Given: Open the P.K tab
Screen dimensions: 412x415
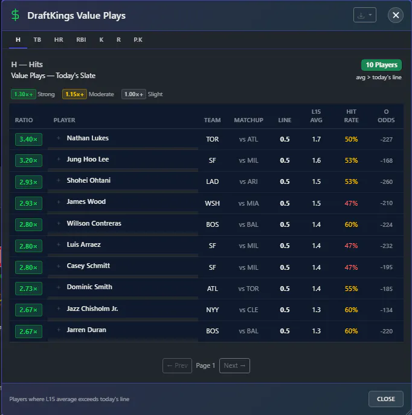Looking at the screenshot, I should [x=138, y=40].
